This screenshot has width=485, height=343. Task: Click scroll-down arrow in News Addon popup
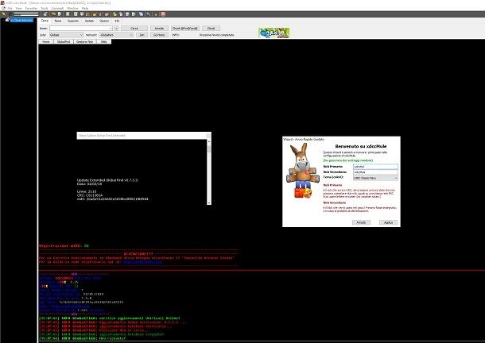pyautogui.click(x=209, y=202)
